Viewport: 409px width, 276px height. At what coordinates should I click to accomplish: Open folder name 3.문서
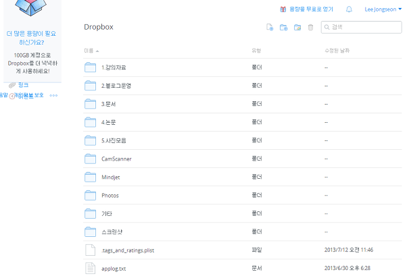pyautogui.click(x=109, y=104)
